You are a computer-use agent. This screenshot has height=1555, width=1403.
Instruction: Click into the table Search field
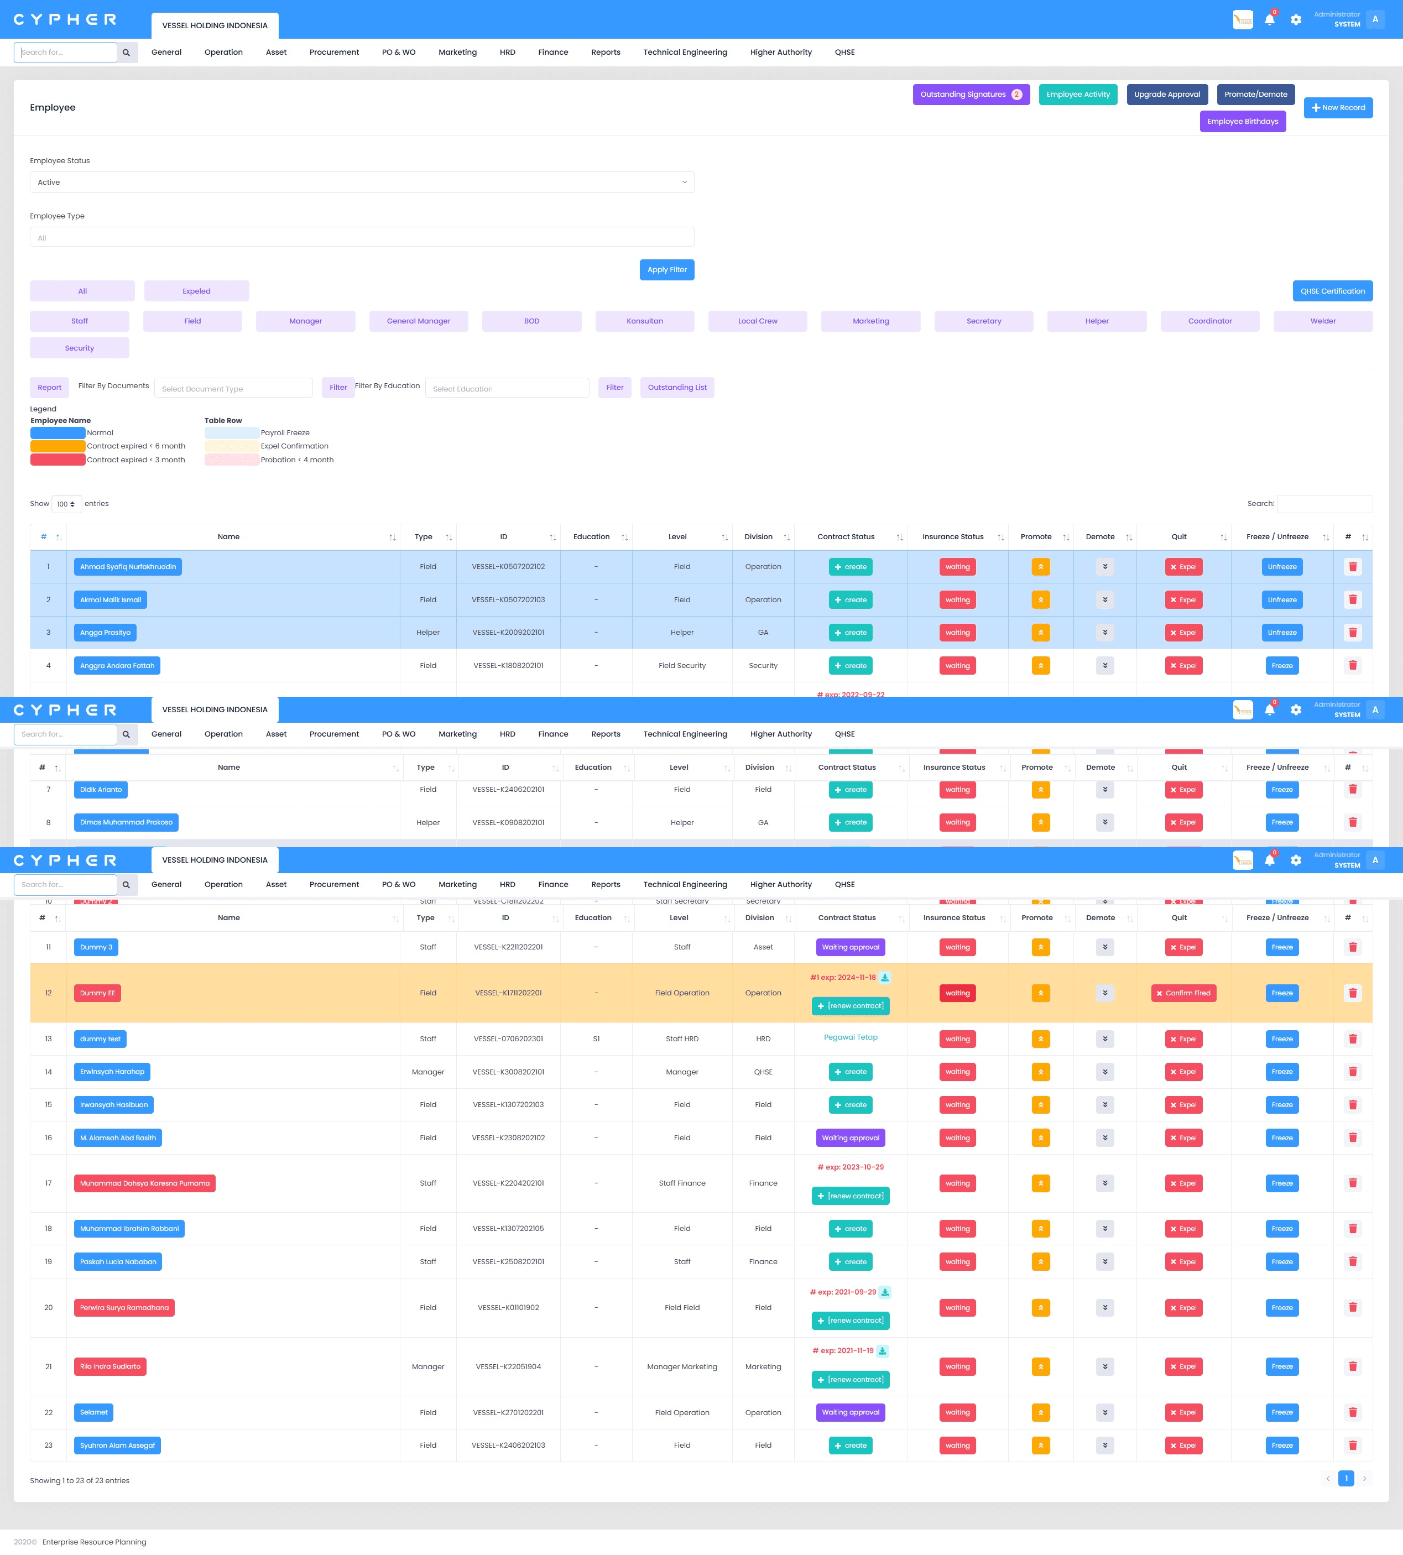(x=1324, y=504)
